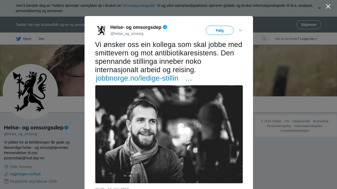Enlarge the black-and-white tweet photo
This screenshot has width=337, height=189.
(169, 134)
